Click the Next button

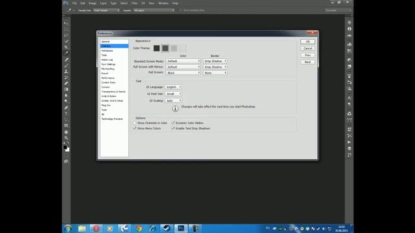click(307, 62)
